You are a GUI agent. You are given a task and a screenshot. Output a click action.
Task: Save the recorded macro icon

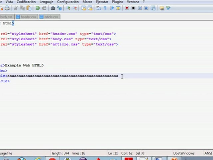pos(153,8)
